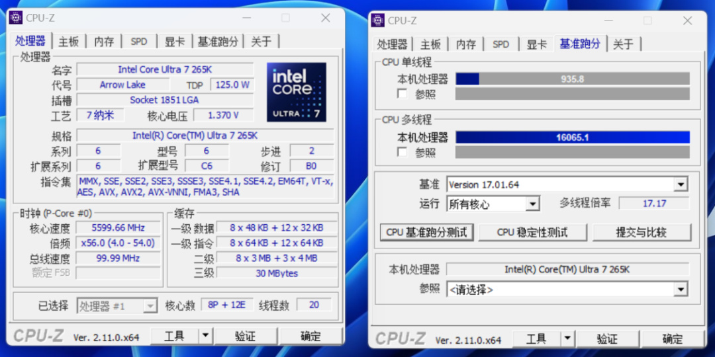Click the instruction set list starting with MMX
This screenshot has height=357, width=715.
click(205, 186)
